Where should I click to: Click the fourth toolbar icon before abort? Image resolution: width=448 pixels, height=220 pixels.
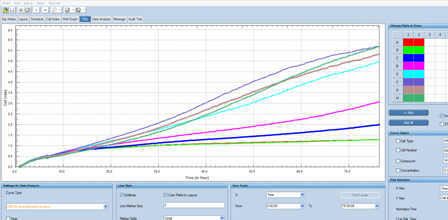pos(21,10)
